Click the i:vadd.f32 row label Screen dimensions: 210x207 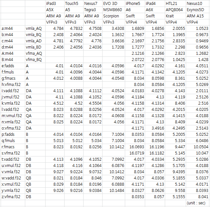pyautogui.click(x=13, y=91)
